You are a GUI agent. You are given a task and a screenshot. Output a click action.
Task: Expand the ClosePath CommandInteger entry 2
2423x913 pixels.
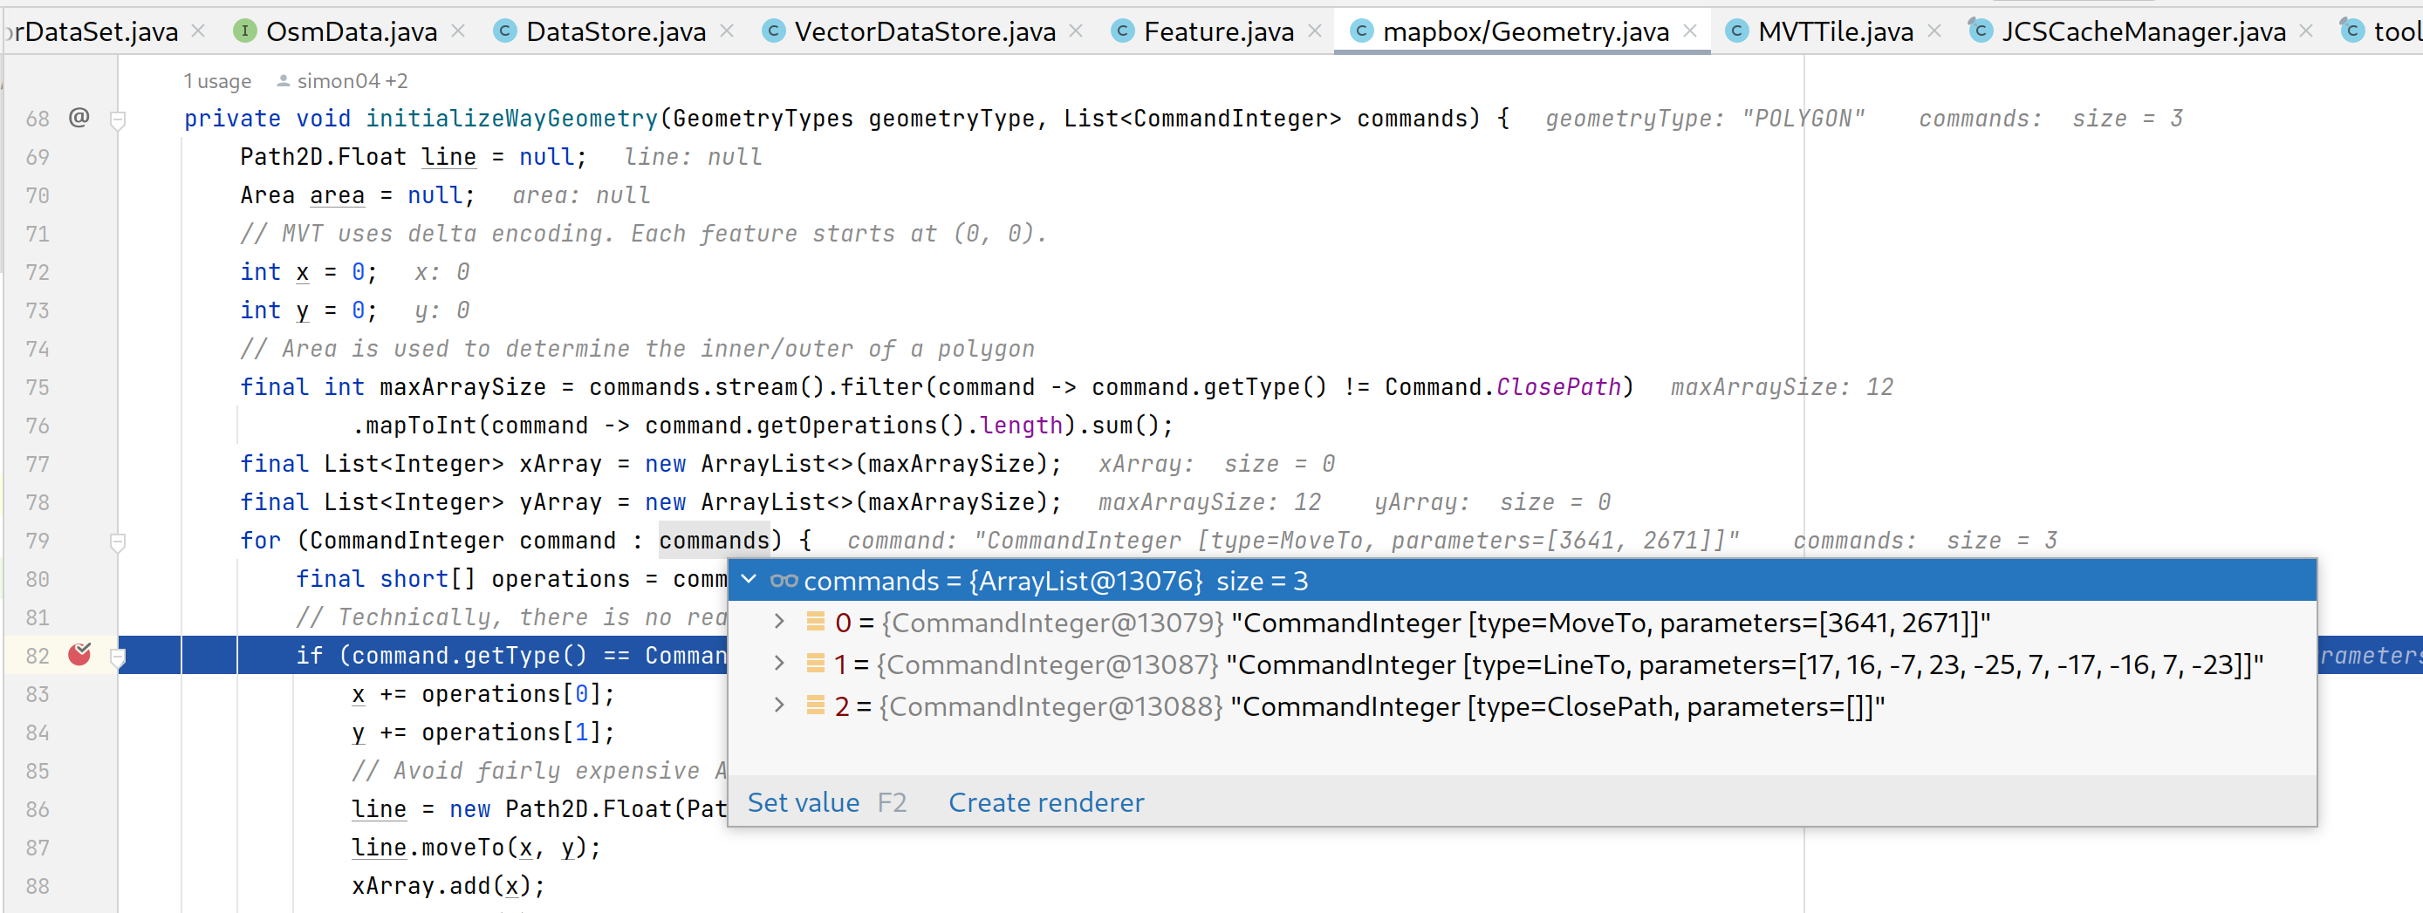coord(779,705)
